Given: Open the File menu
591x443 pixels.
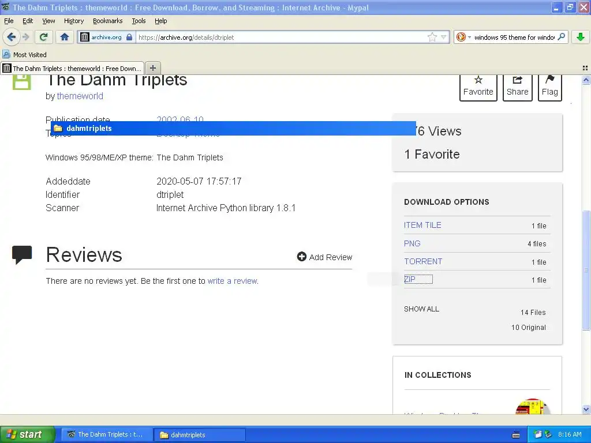Looking at the screenshot, I should click(9, 21).
